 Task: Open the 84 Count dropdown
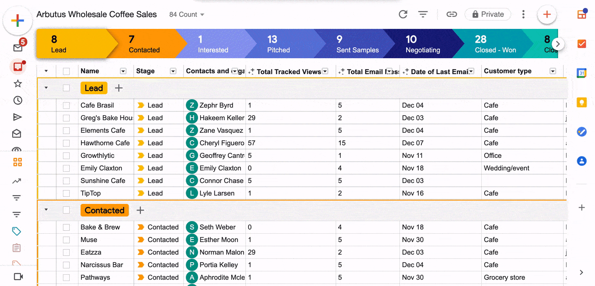coord(187,14)
